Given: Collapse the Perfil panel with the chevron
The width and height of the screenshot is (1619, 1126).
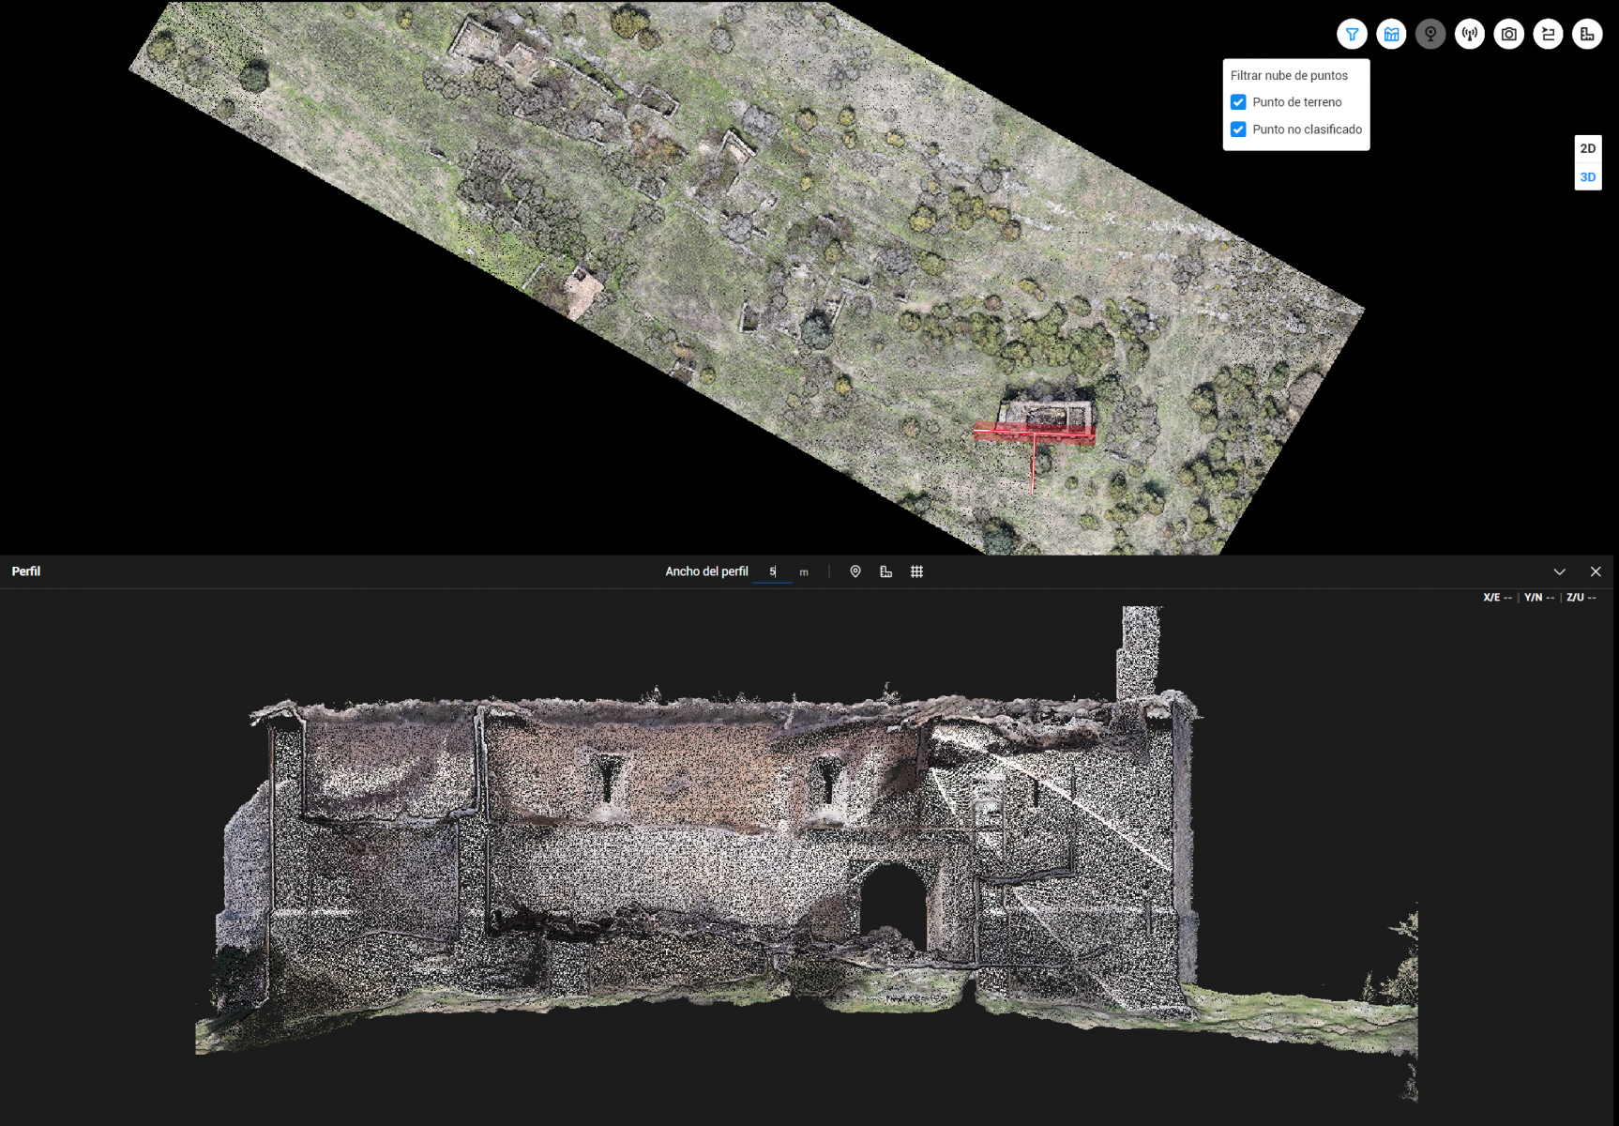Looking at the screenshot, I should point(1560,571).
